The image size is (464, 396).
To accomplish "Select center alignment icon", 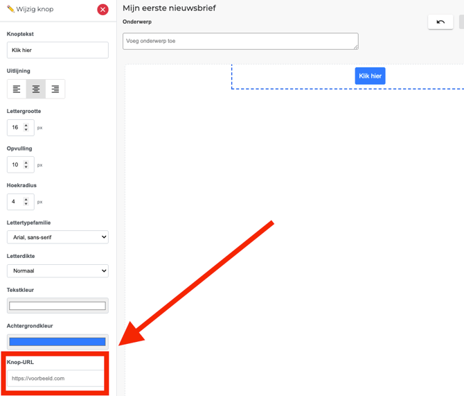I will tap(36, 89).
